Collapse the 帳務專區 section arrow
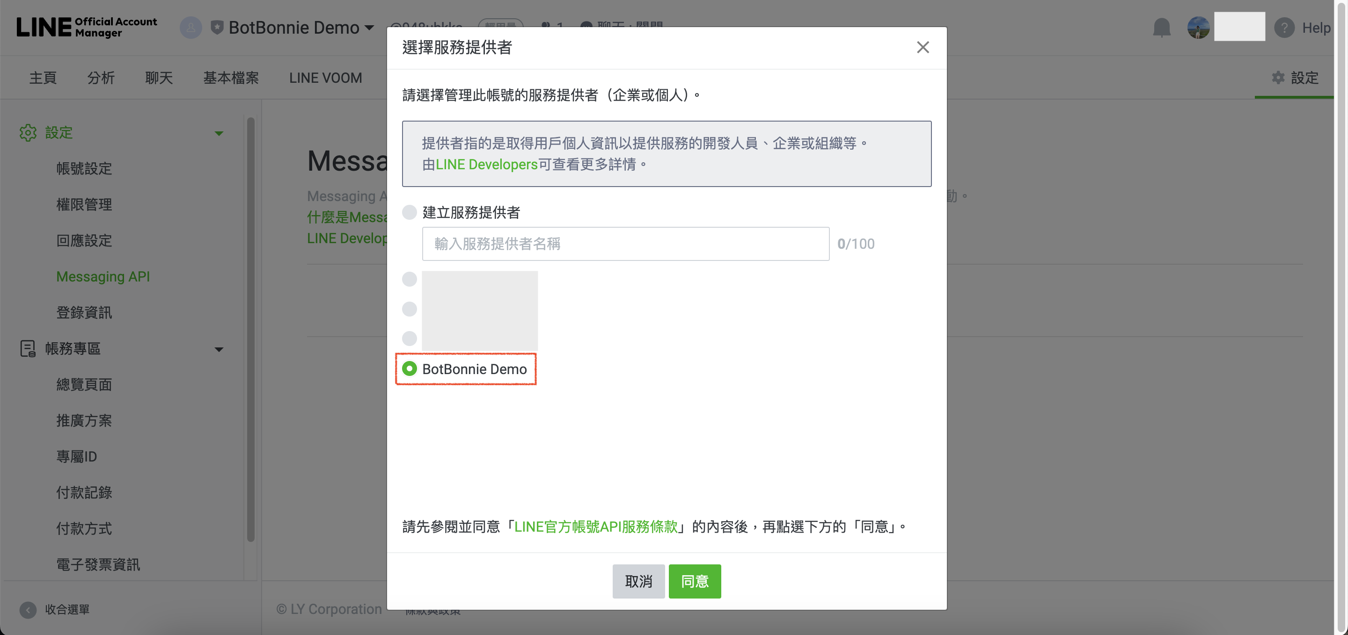 click(219, 349)
